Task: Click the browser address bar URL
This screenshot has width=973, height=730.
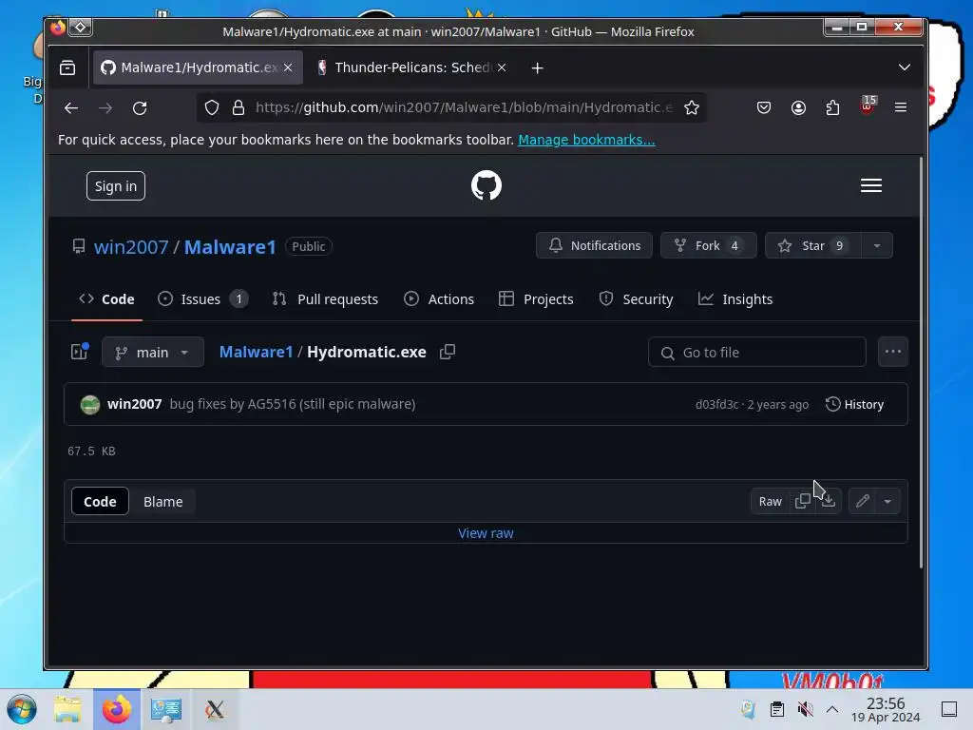Action: click(464, 107)
